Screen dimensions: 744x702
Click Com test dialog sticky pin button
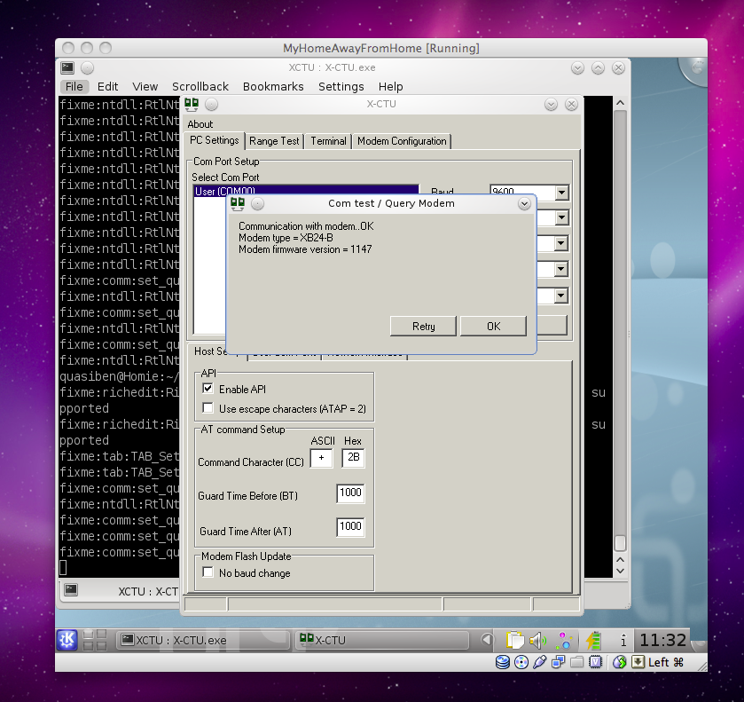tap(258, 204)
